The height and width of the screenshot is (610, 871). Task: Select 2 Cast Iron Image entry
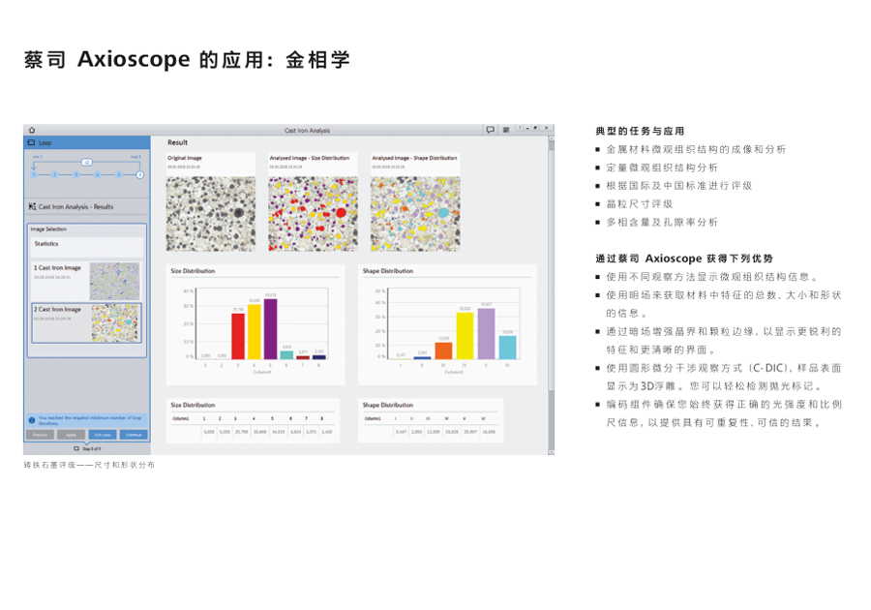pyautogui.click(x=86, y=322)
